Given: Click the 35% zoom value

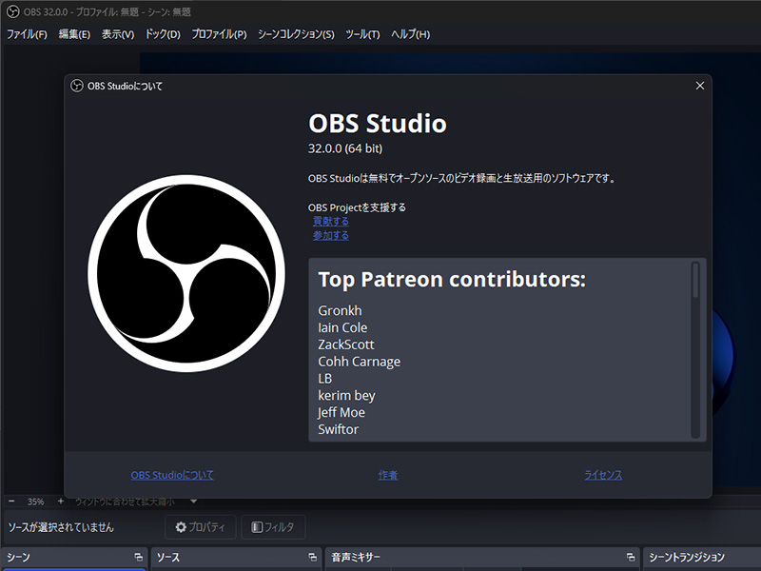Looking at the screenshot, I should point(35,502).
